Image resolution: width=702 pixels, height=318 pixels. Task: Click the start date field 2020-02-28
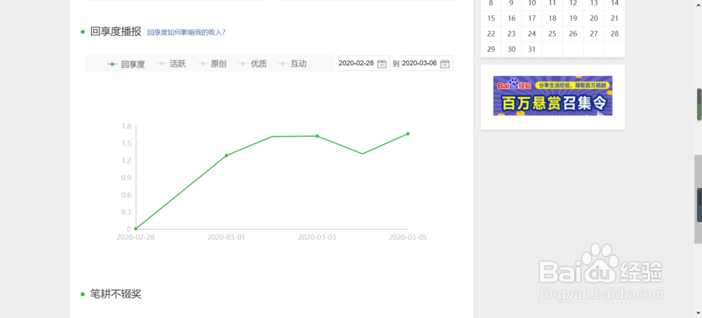364,63
